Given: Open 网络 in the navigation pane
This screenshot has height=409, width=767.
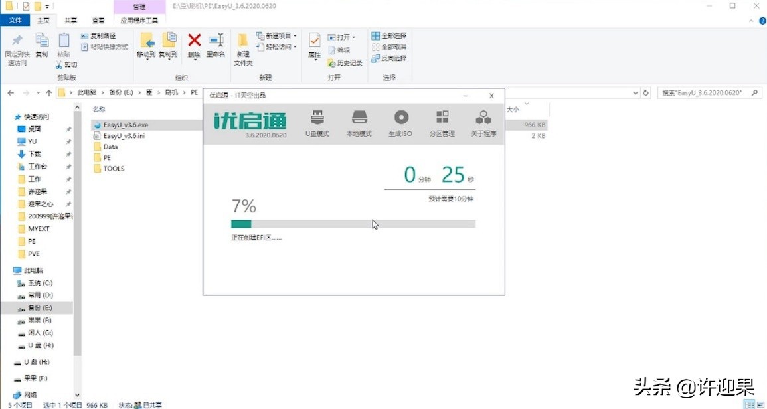Looking at the screenshot, I should pos(25,394).
